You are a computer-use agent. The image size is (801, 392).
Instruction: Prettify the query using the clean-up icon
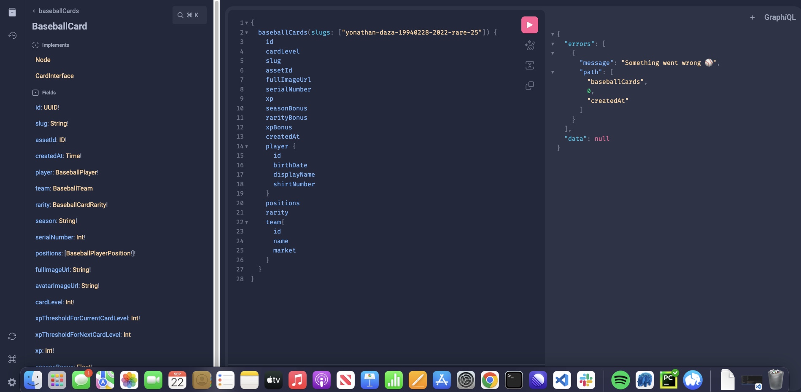[x=530, y=45]
